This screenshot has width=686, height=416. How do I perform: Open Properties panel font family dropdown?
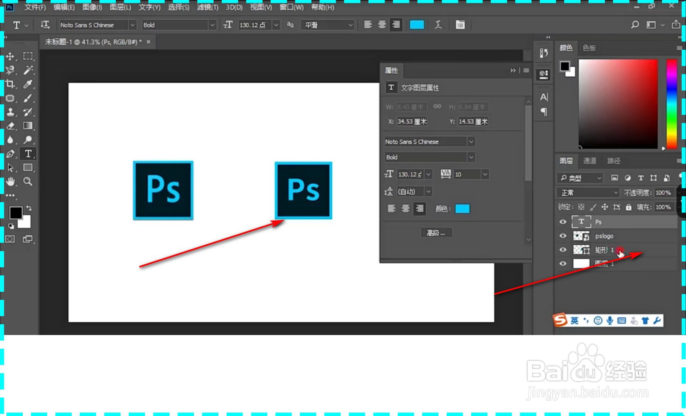(x=471, y=142)
